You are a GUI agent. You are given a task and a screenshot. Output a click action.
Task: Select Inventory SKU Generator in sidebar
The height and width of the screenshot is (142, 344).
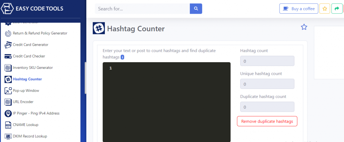click(x=33, y=68)
